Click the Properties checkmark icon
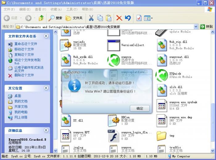The width and height of the screenshot is (216, 160). tap(139, 18)
